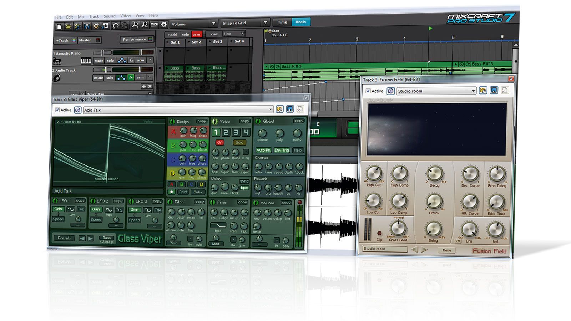
Task: Click the Bass clip in Set 2 column
Action: pyautogui.click(x=196, y=73)
